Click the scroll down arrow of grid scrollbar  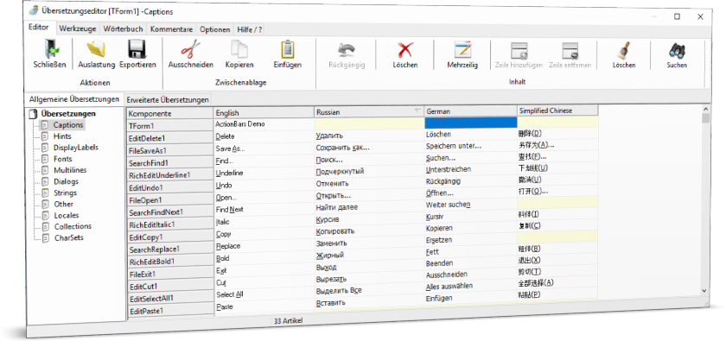click(x=705, y=291)
